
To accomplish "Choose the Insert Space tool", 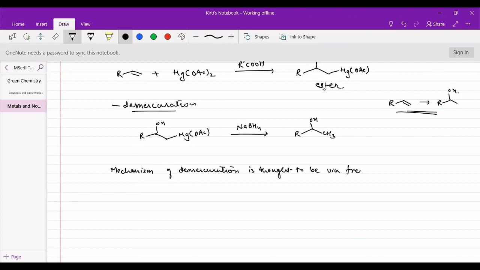I will point(41,37).
